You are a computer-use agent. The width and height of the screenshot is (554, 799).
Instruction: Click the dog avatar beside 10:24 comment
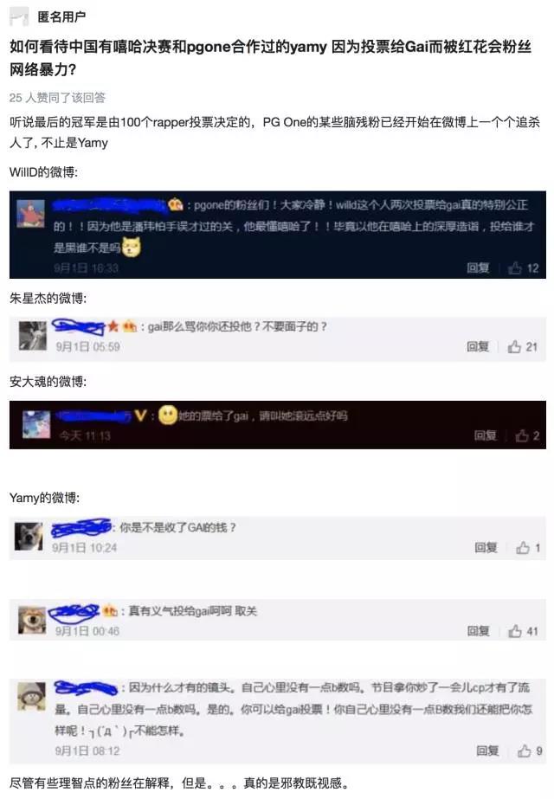coord(29,537)
